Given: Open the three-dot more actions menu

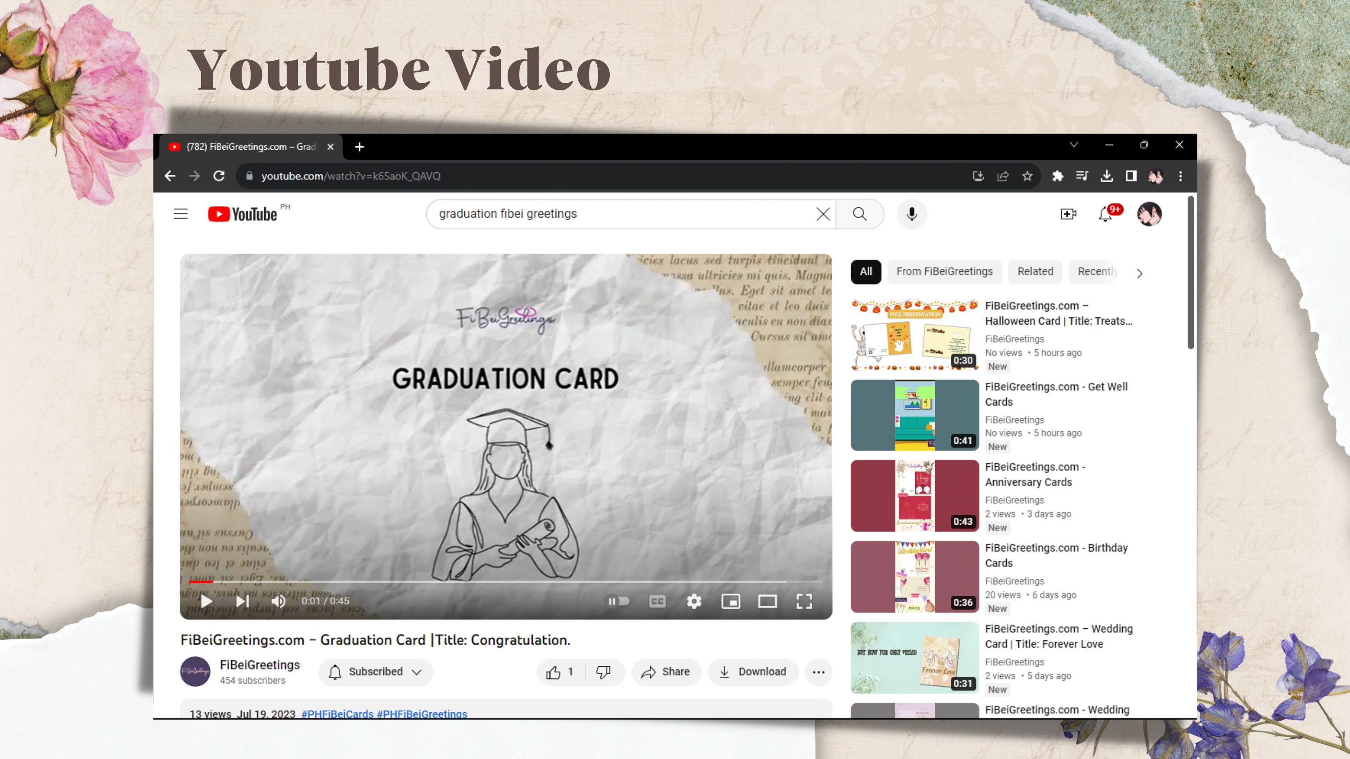Looking at the screenshot, I should [818, 671].
